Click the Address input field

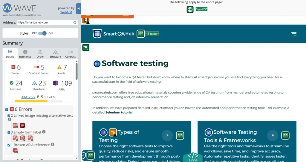[45, 22]
